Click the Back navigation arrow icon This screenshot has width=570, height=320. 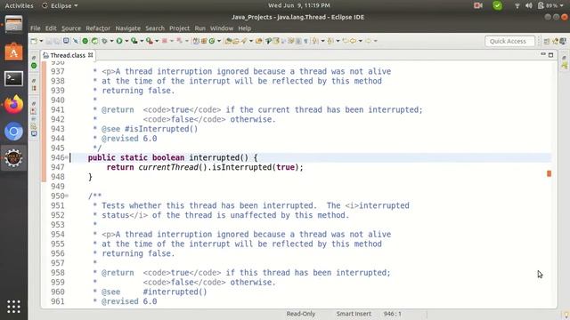[353, 41]
